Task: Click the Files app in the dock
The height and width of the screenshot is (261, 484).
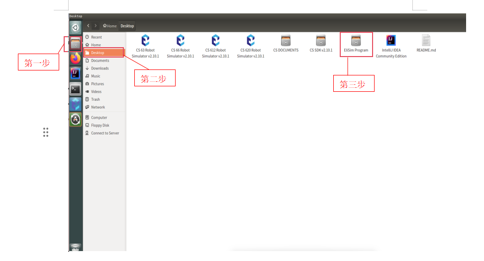Action: (75, 44)
